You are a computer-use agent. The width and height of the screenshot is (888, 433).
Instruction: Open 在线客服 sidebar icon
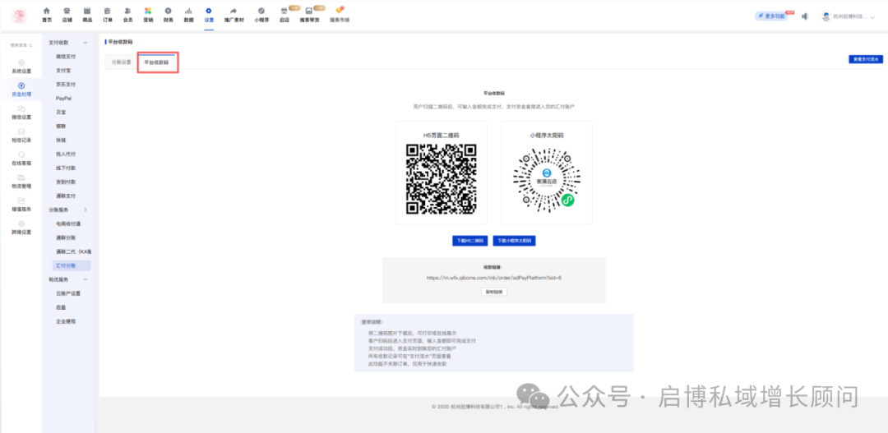coord(21,158)
